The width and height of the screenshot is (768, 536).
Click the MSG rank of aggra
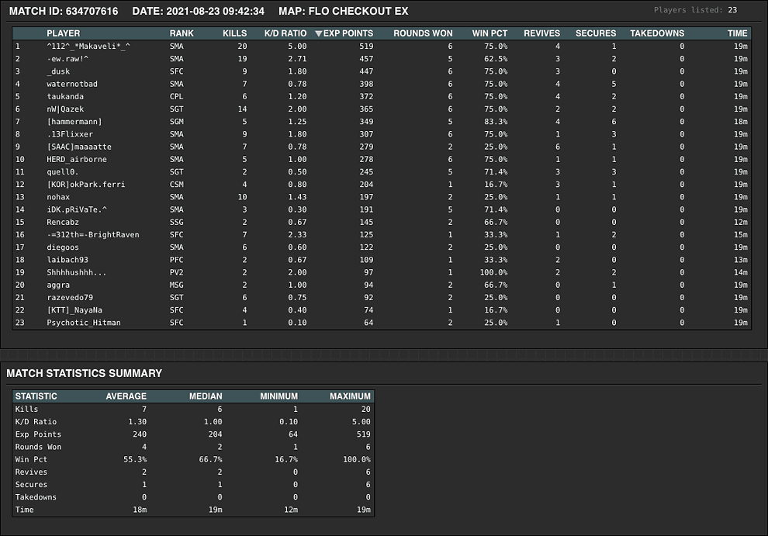[176, 285]
